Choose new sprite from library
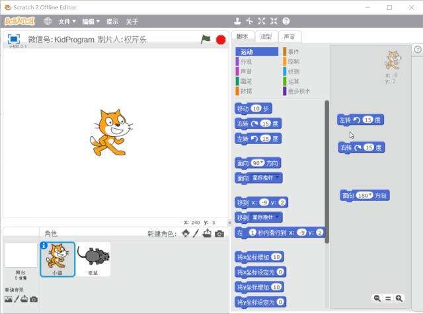423x314 pixels. (186, 233)
